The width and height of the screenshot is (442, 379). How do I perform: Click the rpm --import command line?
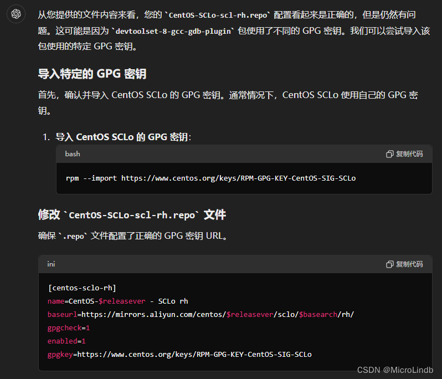(x=210, y=178)
